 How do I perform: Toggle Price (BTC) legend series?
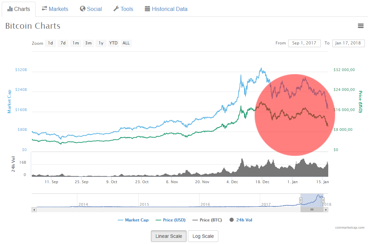point(207,220)
